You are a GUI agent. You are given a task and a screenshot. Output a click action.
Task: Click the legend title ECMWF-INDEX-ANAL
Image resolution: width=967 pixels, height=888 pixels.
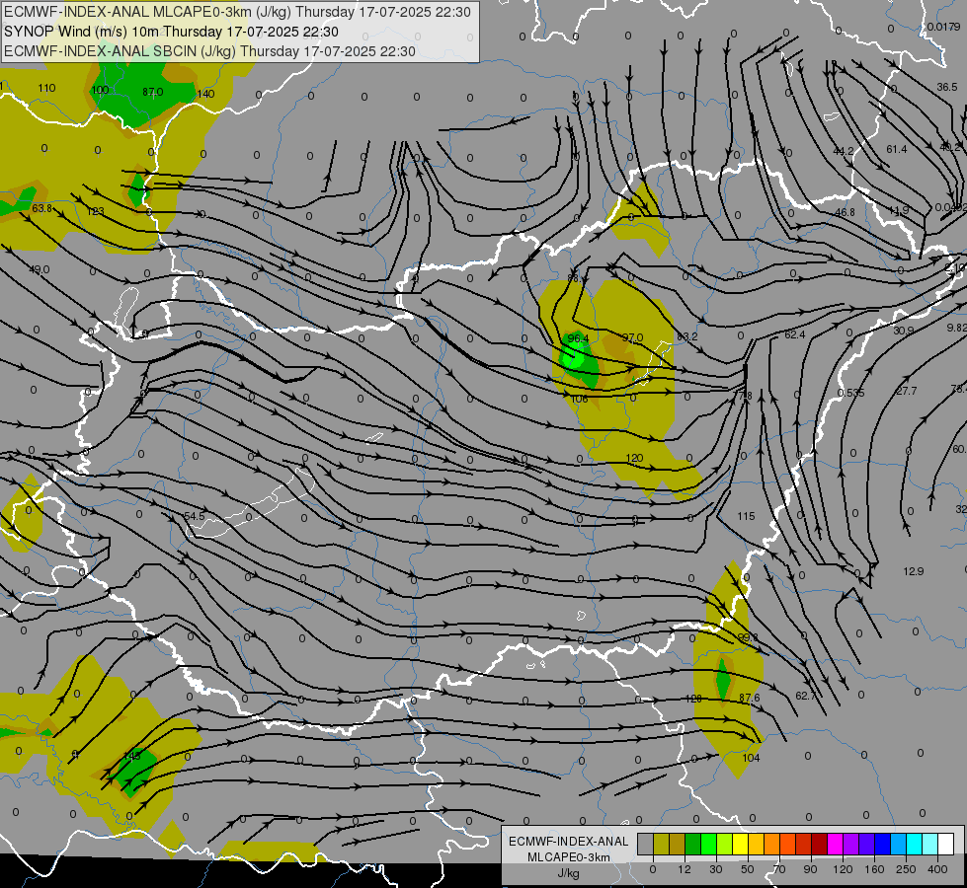coord(569,842)
